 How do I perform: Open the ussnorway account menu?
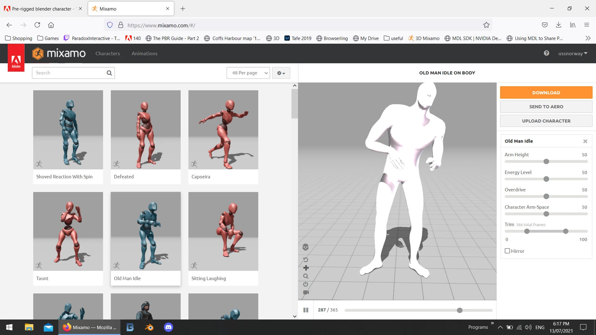[573, 53]
